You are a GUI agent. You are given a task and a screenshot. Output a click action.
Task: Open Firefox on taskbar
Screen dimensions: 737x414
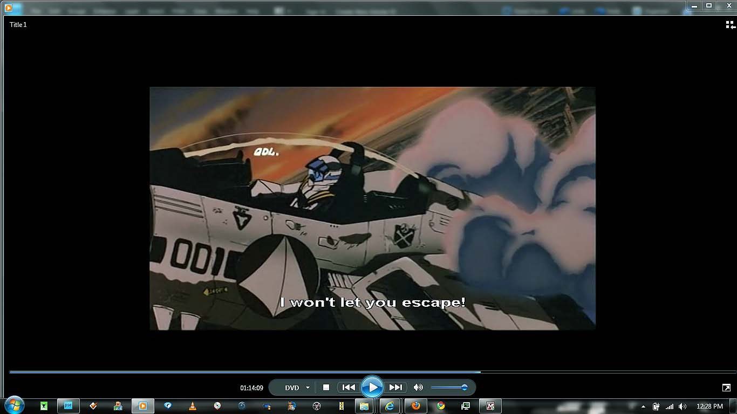coord(415,406)
